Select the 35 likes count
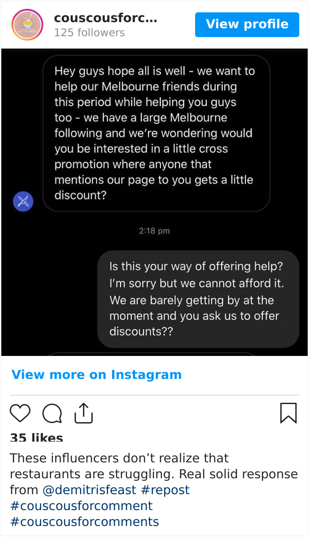This screenshot has height=537, width=309. pos(37,438)
